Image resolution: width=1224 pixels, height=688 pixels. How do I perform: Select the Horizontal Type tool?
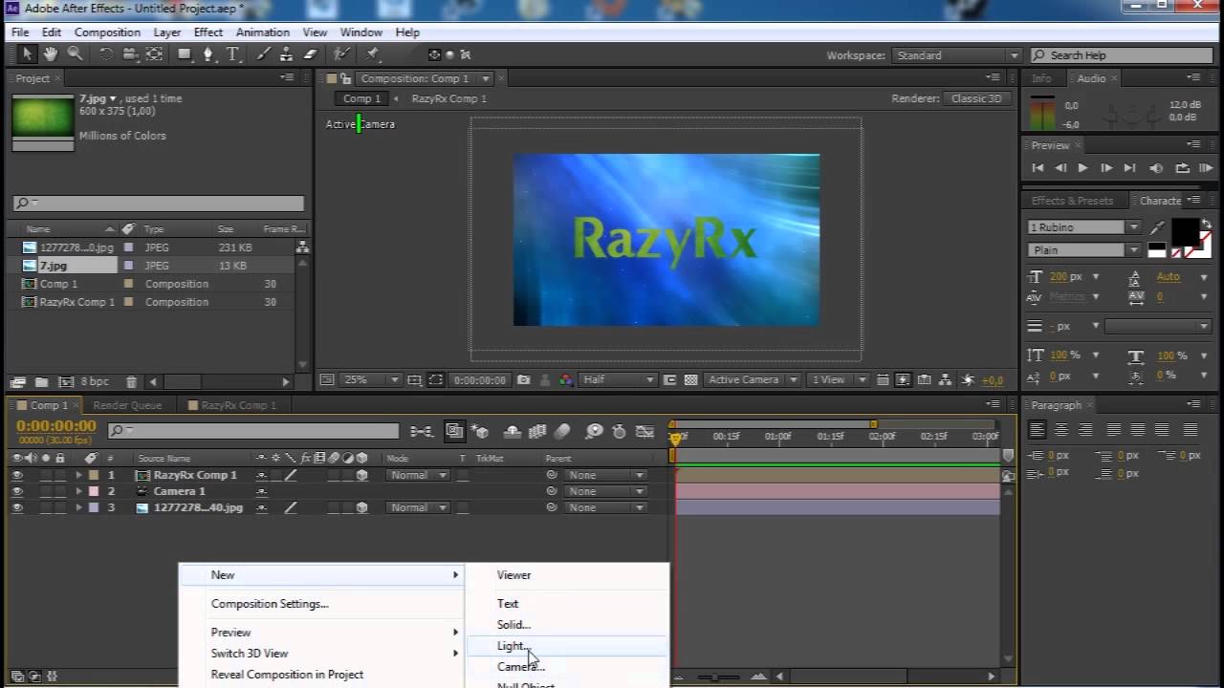click(232, 54)
